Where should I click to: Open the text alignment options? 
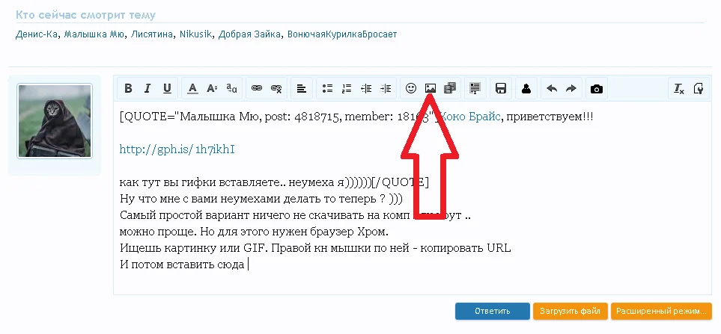click(x=302, y=89)
